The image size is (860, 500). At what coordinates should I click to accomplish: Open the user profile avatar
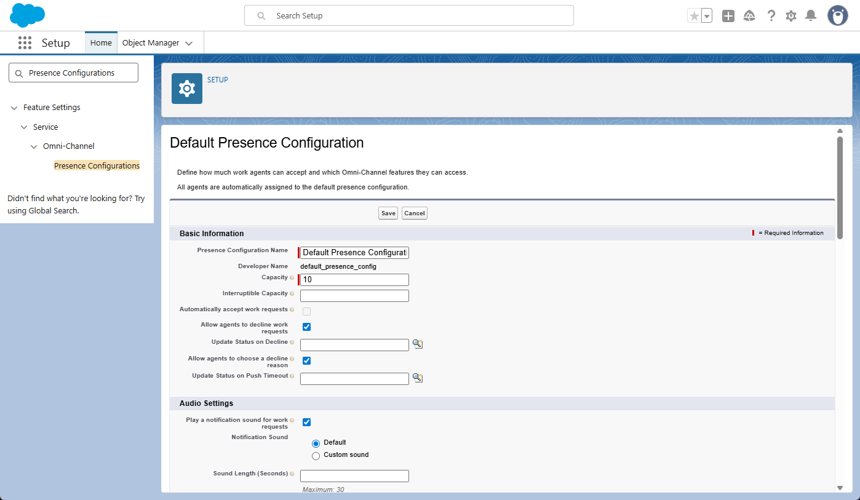(x=837, y=16)
